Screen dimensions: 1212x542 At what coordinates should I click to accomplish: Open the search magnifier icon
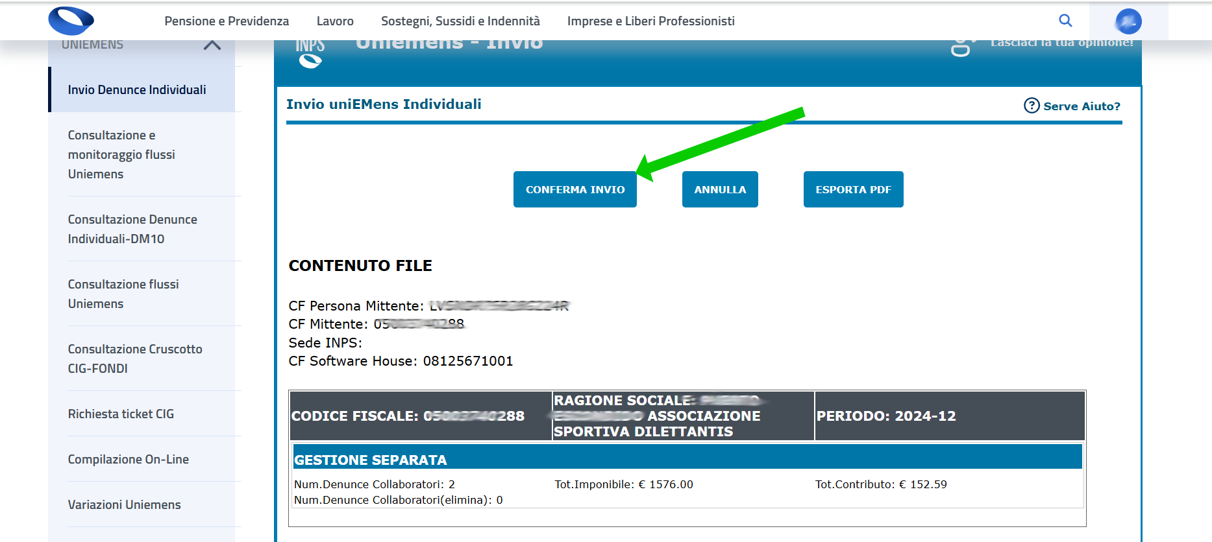1065,21
